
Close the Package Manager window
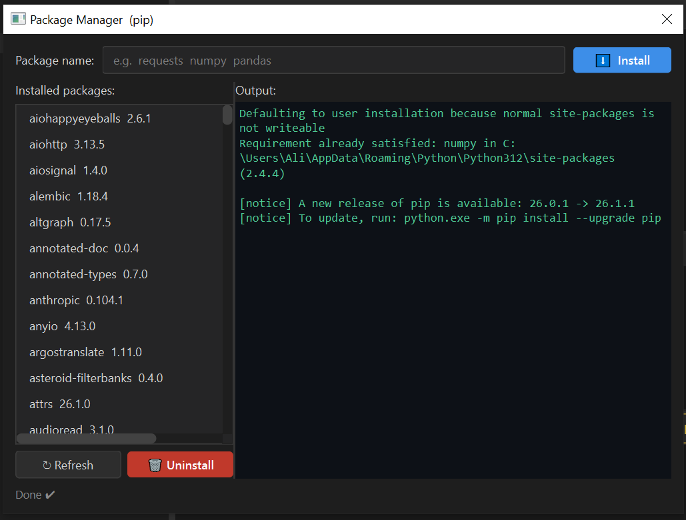666,19
